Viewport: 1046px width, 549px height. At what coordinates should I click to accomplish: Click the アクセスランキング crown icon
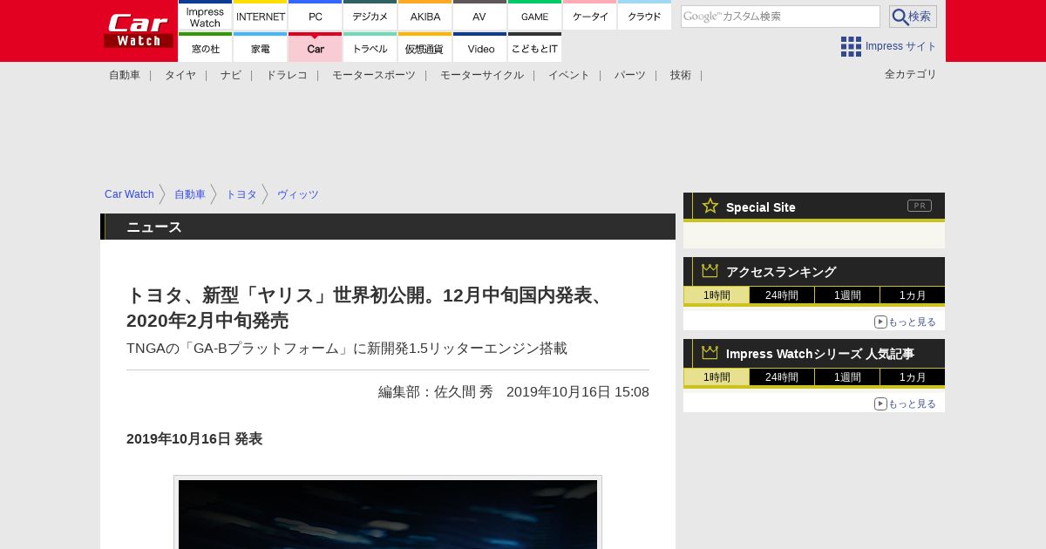point(710,271)
